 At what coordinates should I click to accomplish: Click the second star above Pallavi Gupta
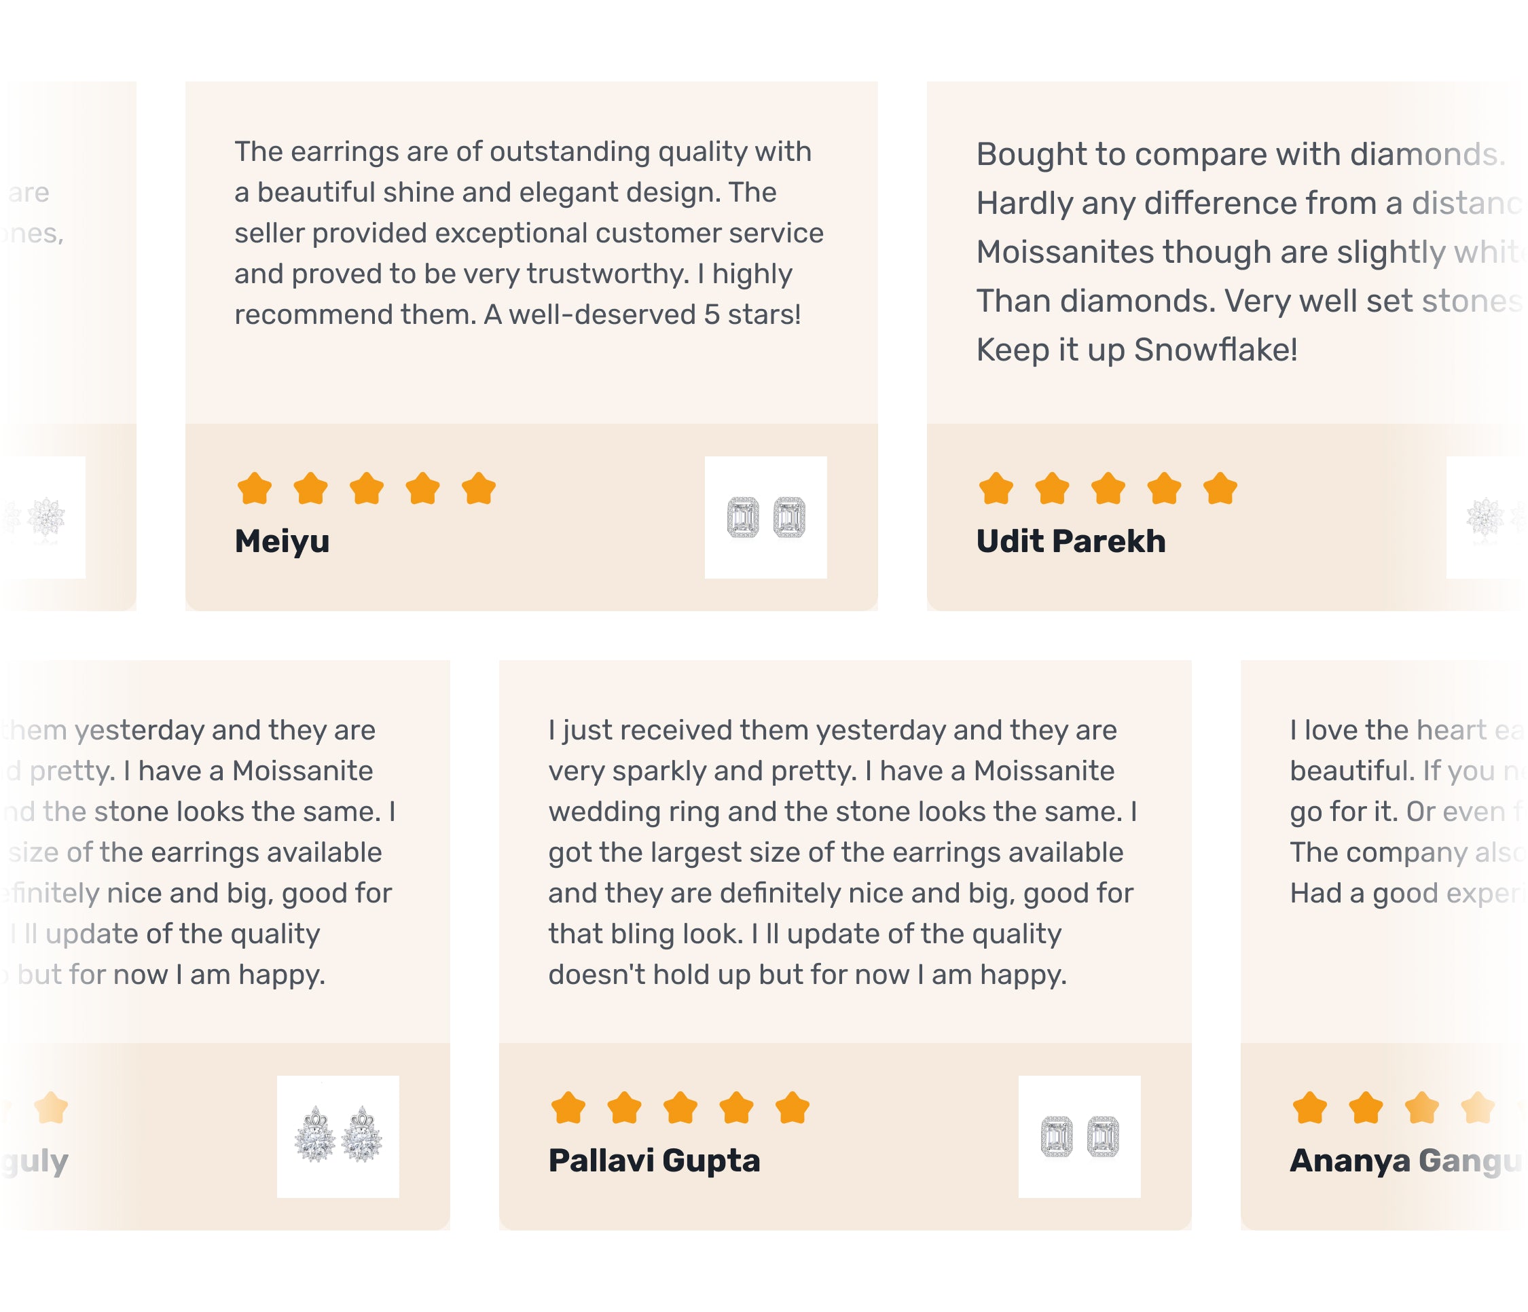(625, 1108)
